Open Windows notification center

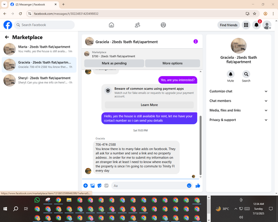pyautogui.click(x=271, y=209)
